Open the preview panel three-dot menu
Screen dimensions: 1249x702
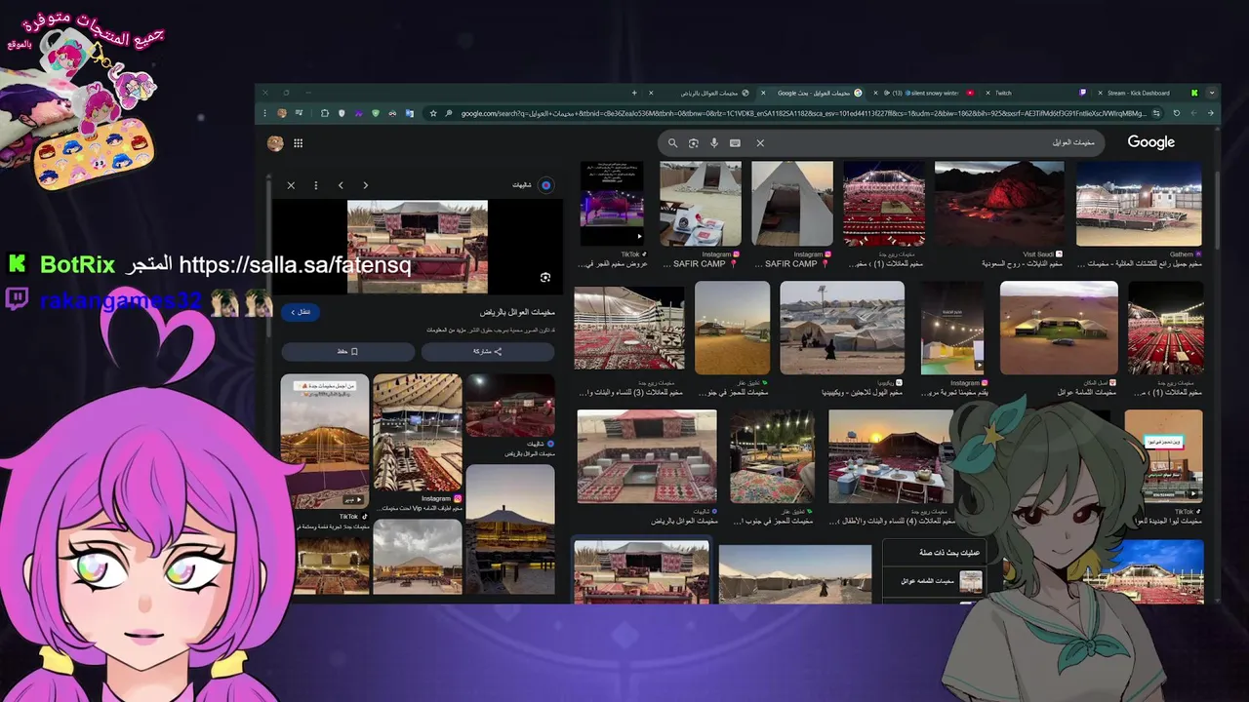click(x=315, y=185)
